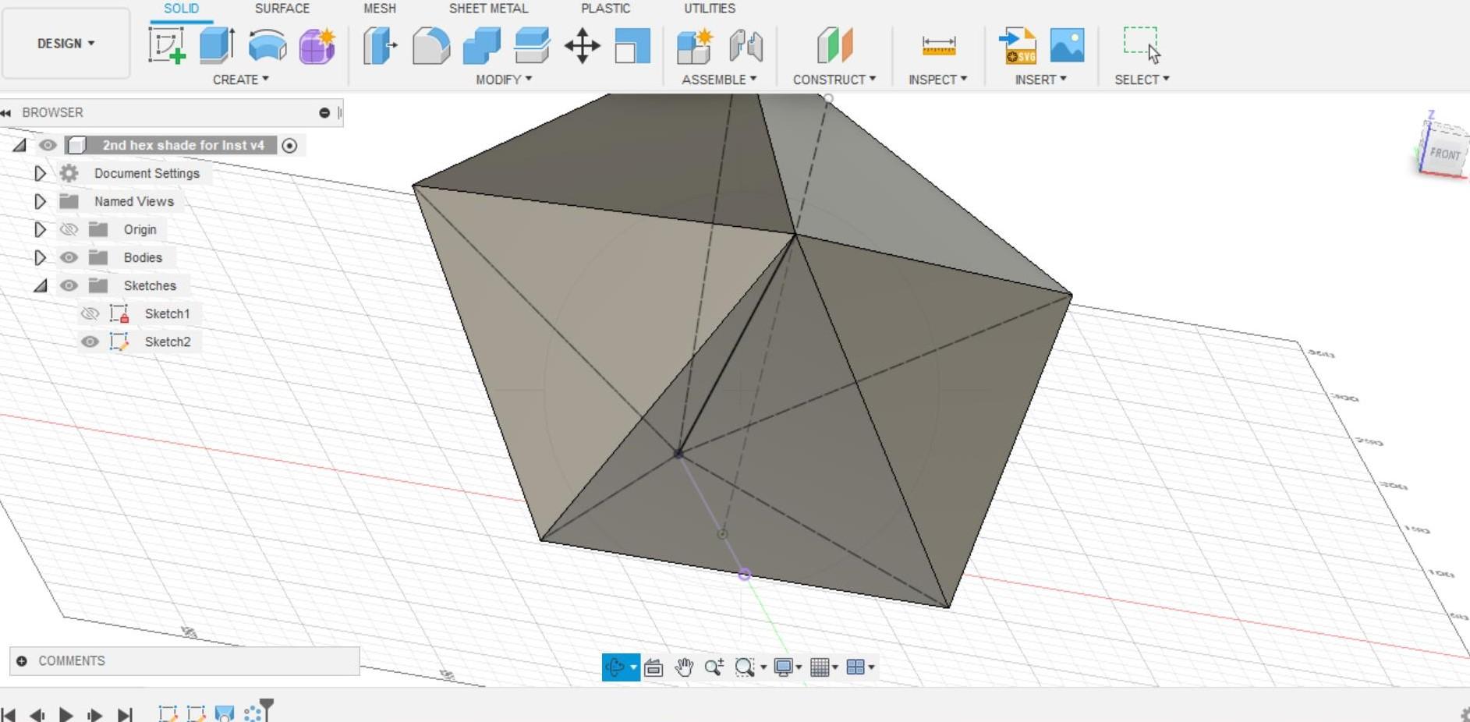Image resolution: width=1470 pixels, height=722 pixels.
Task: Select the Insert SVG tool
Action: tap(1018, 44)
